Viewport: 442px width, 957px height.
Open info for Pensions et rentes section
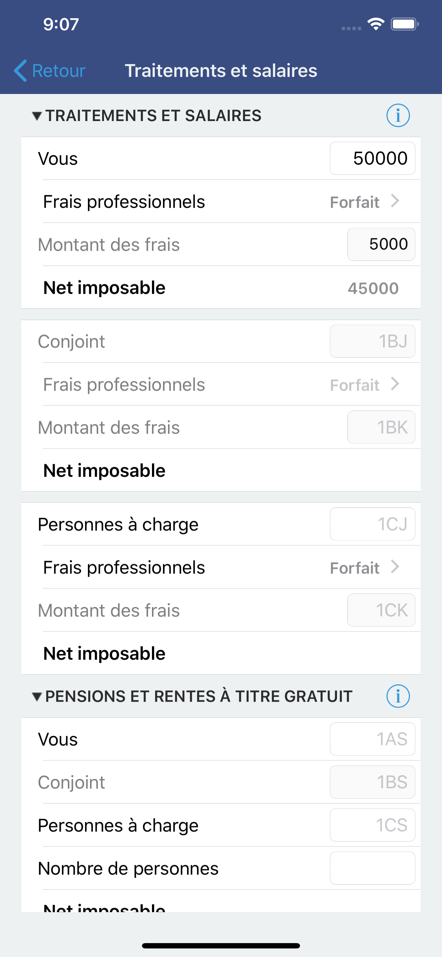[x=398, y=696]
